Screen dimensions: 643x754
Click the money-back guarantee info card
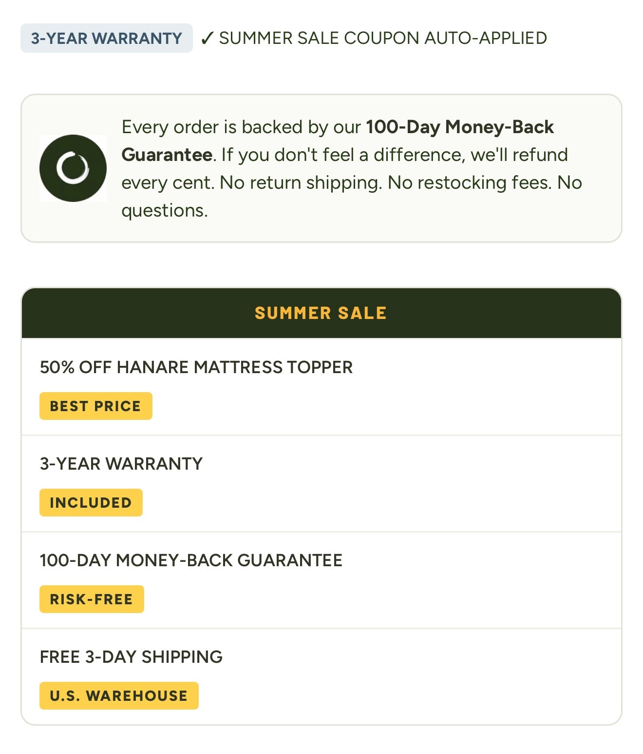tap(321, 168)
